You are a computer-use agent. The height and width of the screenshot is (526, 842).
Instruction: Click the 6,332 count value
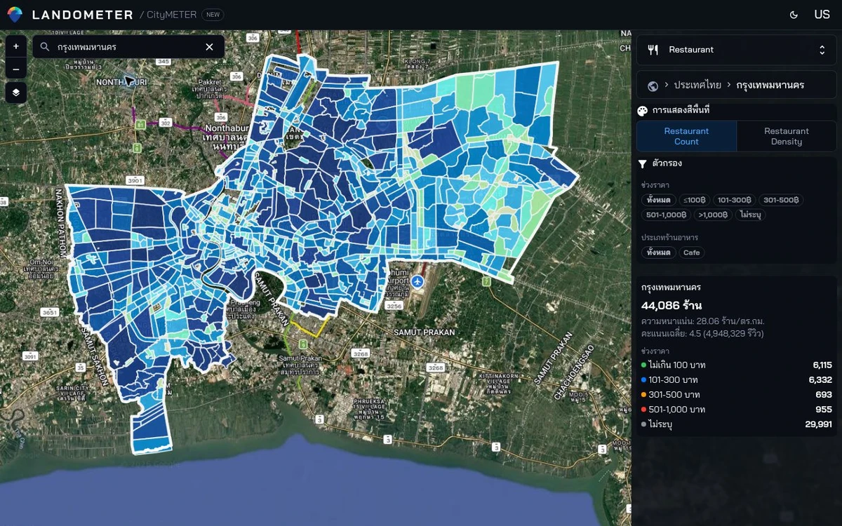820,380
